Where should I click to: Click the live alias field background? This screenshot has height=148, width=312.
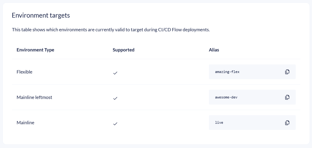(x=253, y=122)
